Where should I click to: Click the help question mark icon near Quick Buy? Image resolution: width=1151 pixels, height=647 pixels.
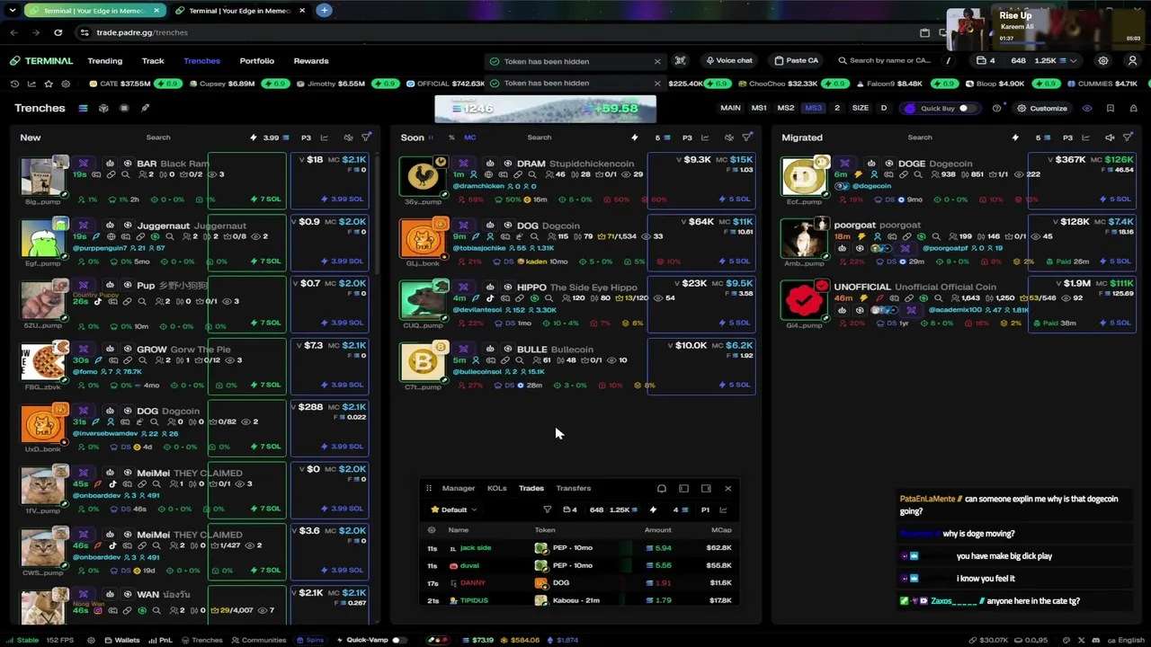point(996,109)
